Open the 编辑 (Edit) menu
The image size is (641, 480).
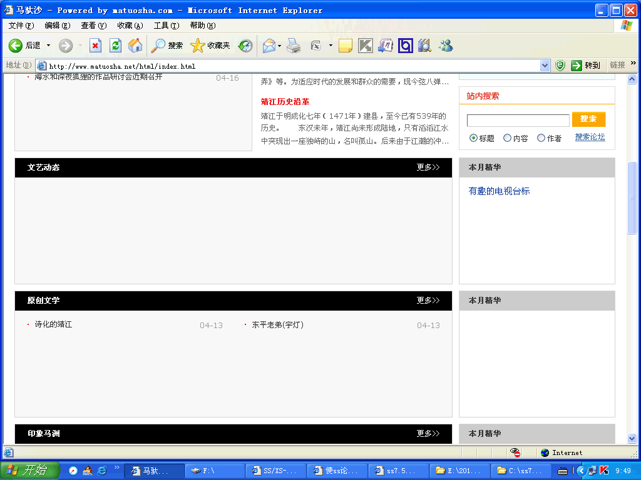tap(57, 26)
